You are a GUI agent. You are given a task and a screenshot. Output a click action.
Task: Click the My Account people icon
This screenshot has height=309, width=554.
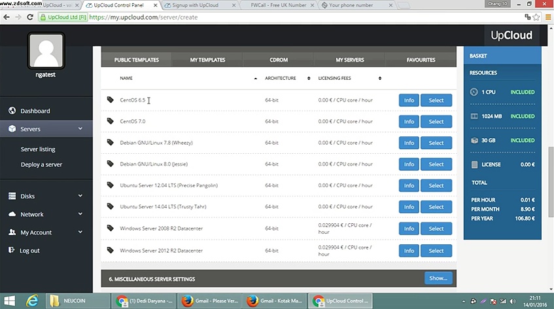(12, 232)
